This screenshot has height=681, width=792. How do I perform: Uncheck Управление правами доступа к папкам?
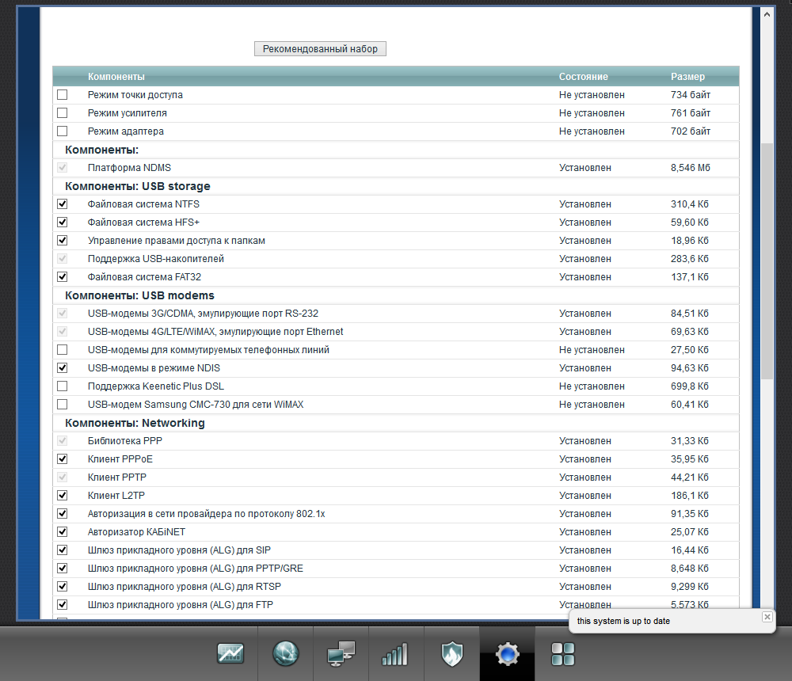62,241
